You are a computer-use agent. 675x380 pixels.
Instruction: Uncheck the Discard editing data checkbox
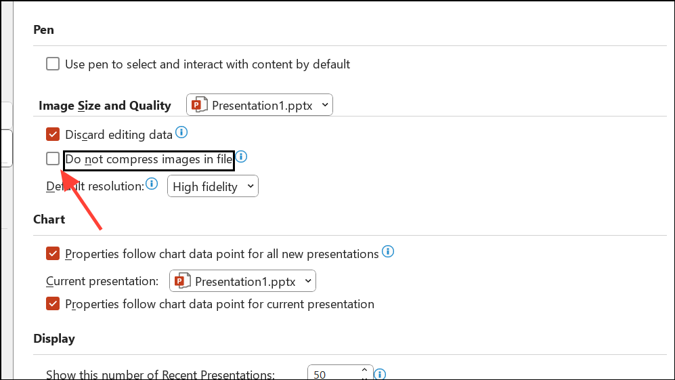53,134
